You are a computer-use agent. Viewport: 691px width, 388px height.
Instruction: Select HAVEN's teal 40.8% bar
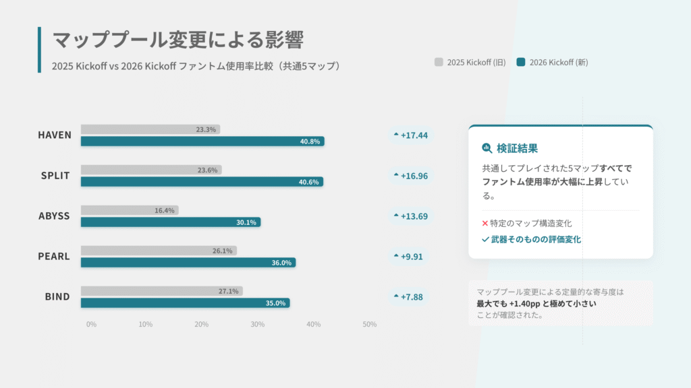(x=202, y=141)
